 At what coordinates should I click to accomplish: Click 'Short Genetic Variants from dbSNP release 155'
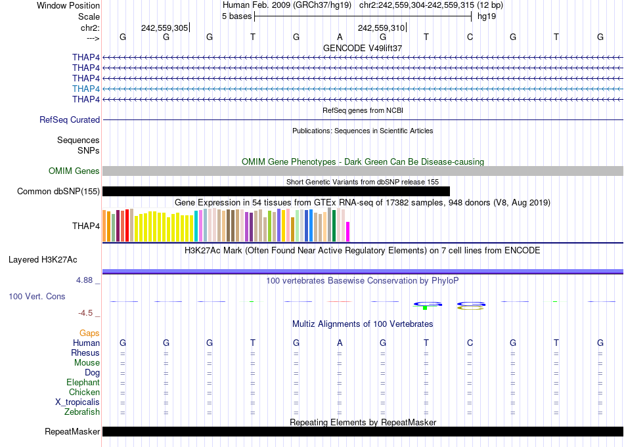pos(363,182)
